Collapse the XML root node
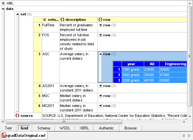 3,3
